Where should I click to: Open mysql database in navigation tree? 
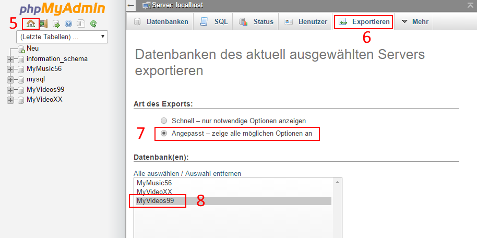tap(35, 80)
